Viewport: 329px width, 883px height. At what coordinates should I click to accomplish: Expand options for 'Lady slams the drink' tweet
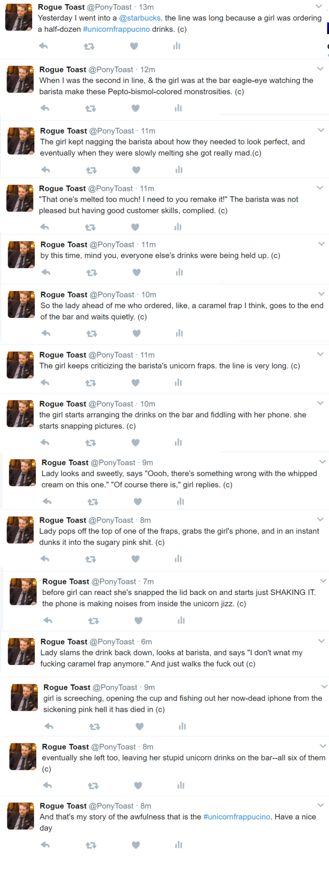point(321,641)
